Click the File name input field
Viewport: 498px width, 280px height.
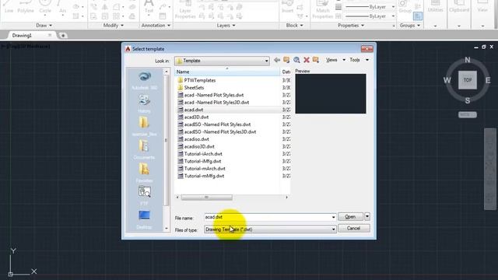[267, 217]
